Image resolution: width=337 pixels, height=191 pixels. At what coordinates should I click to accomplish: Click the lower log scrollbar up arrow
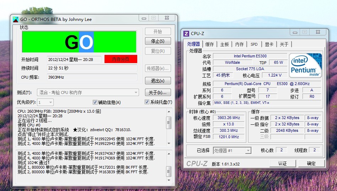pos(169,154)
